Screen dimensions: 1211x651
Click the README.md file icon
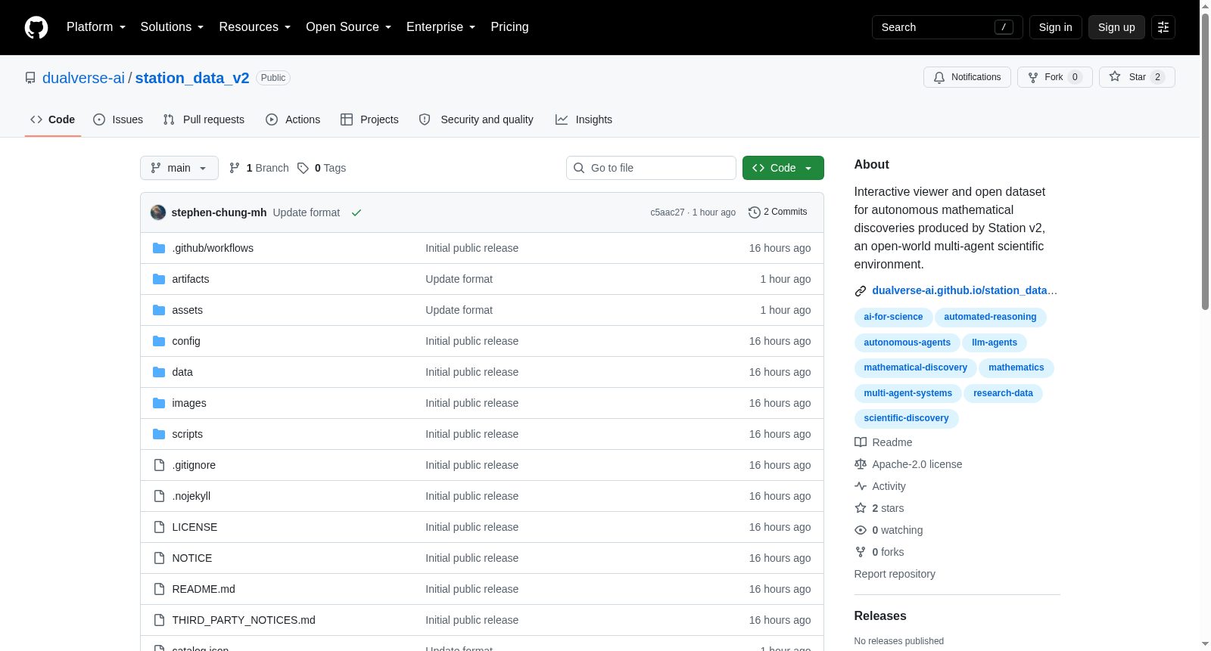159,589
